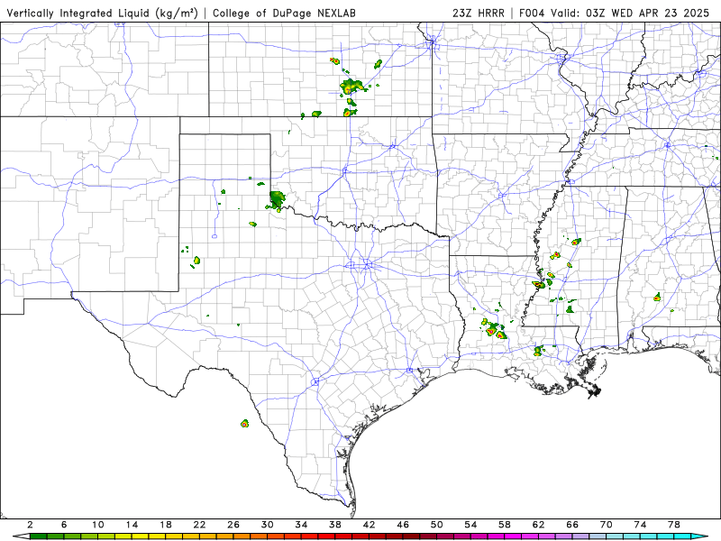Image resolution: width=721 pixels, height=541 pixels.
Task: Click the lone storm cell in southeast Alabama
Action: tap(657, 298)
